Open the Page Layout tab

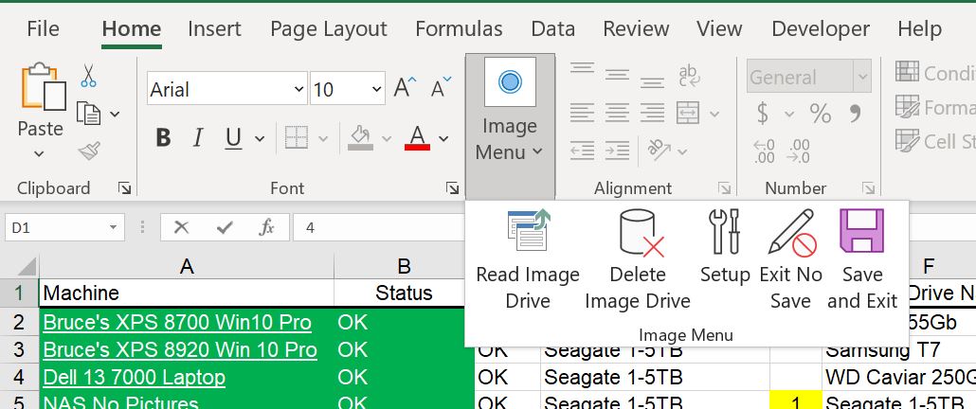click(328, 29)
